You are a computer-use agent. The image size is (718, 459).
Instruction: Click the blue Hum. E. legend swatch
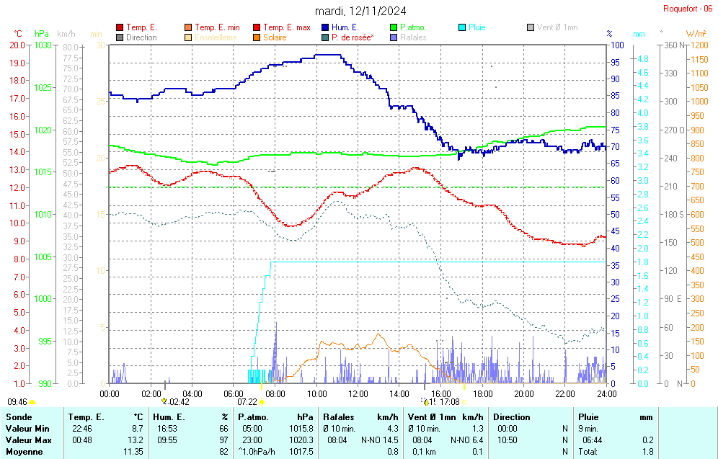click(x=325, y=27)
